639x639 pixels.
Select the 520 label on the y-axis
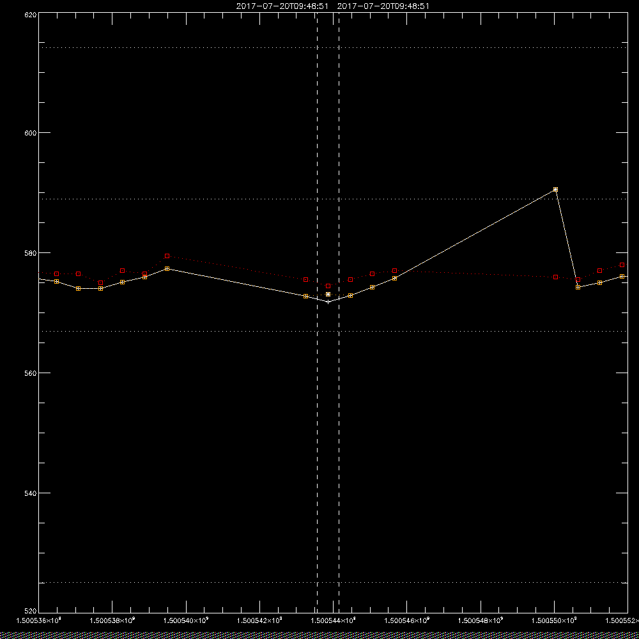tap(31, 611)
